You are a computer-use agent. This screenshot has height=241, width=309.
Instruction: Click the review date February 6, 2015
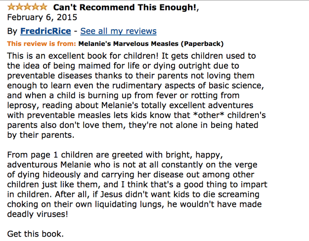point(42,17)
